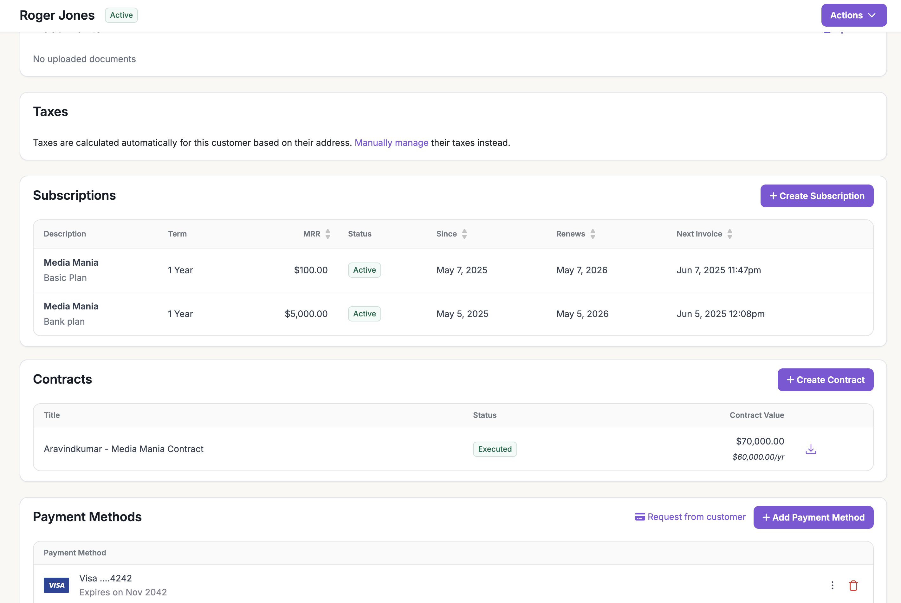Open the Manually manage taxes link
The width and height of the screenshot is (901, 603).
tap(392, 143)
